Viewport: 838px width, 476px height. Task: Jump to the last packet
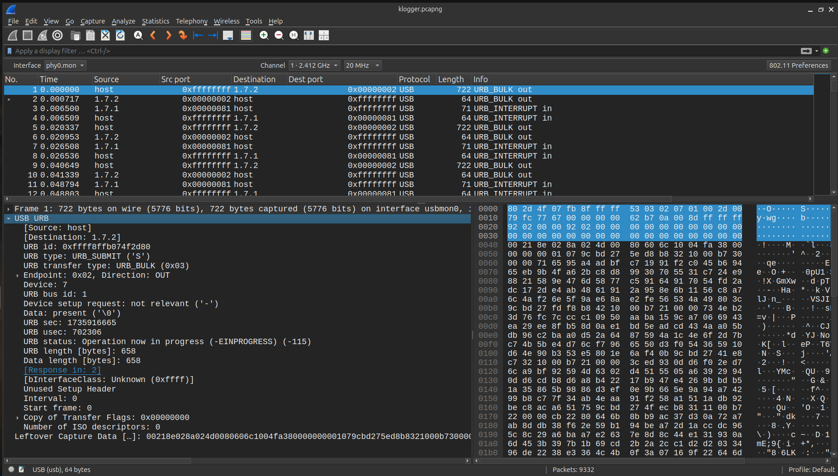[213, 35]
